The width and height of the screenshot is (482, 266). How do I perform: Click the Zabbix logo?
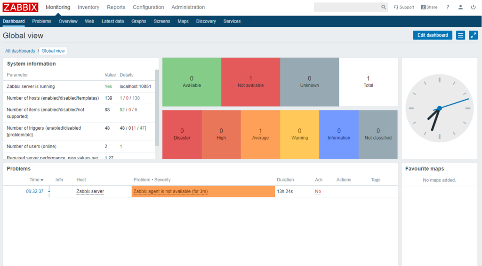(x=20, y=7)
